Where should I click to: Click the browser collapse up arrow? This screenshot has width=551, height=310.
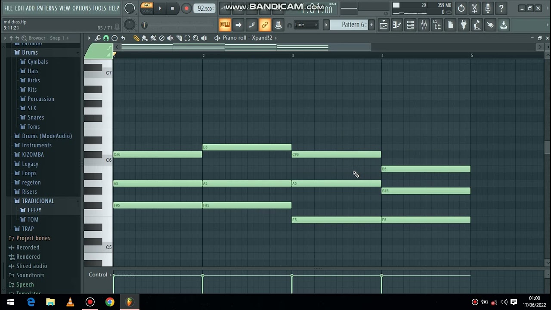[11, 38]
